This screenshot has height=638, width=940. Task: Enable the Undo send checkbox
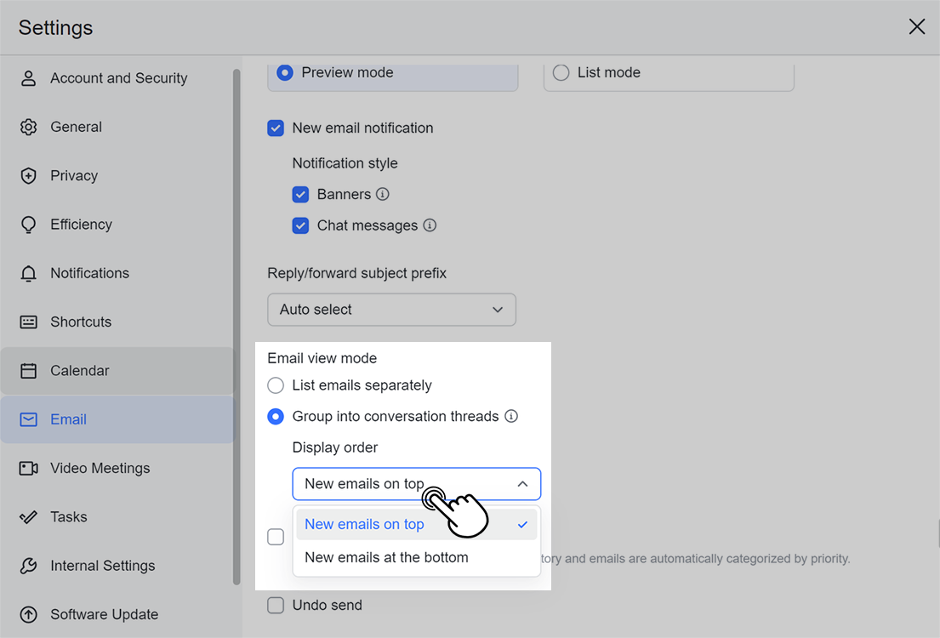click(276, 605)
